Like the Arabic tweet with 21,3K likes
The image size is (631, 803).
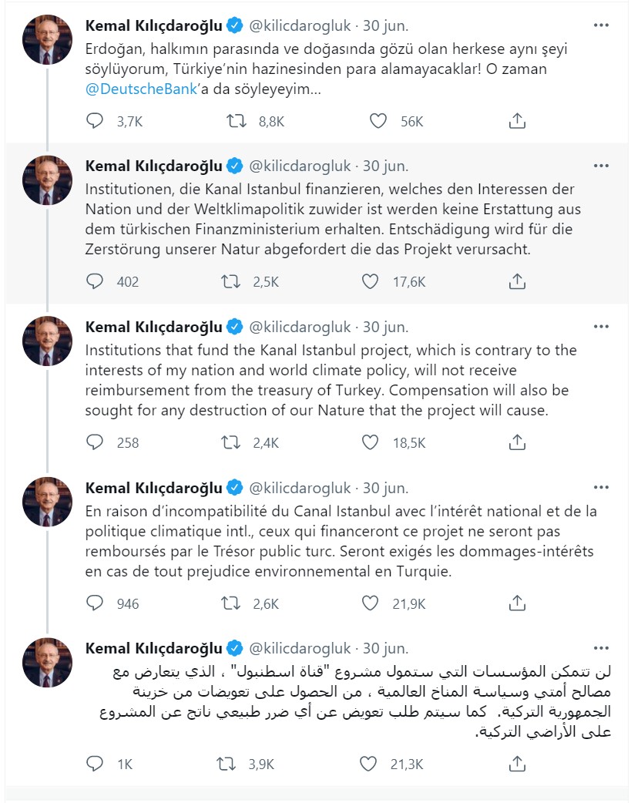pyautogui.click(x=368, y=764)
